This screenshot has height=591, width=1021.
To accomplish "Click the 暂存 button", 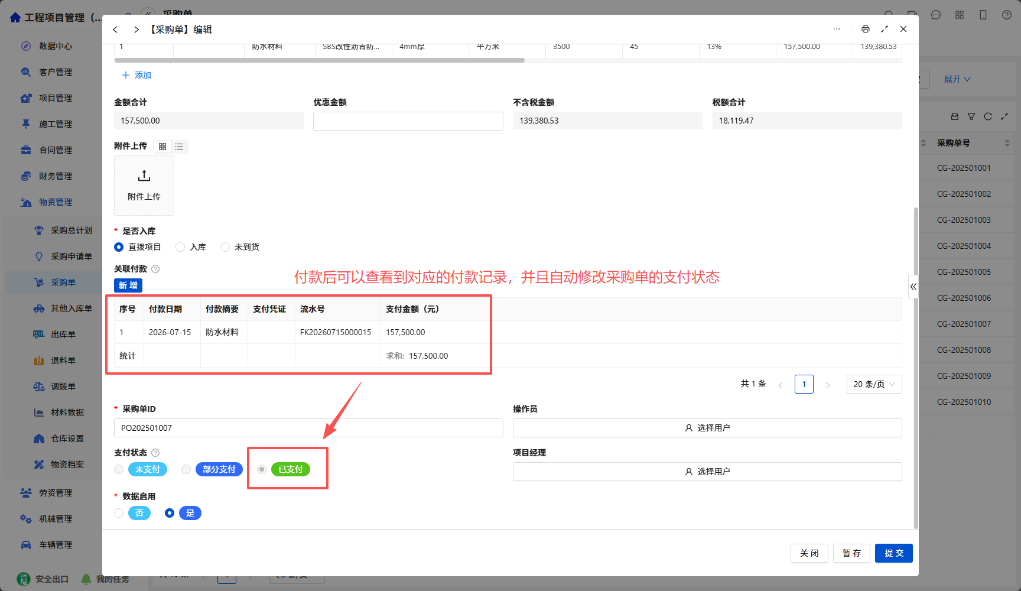I will [851, 553].
